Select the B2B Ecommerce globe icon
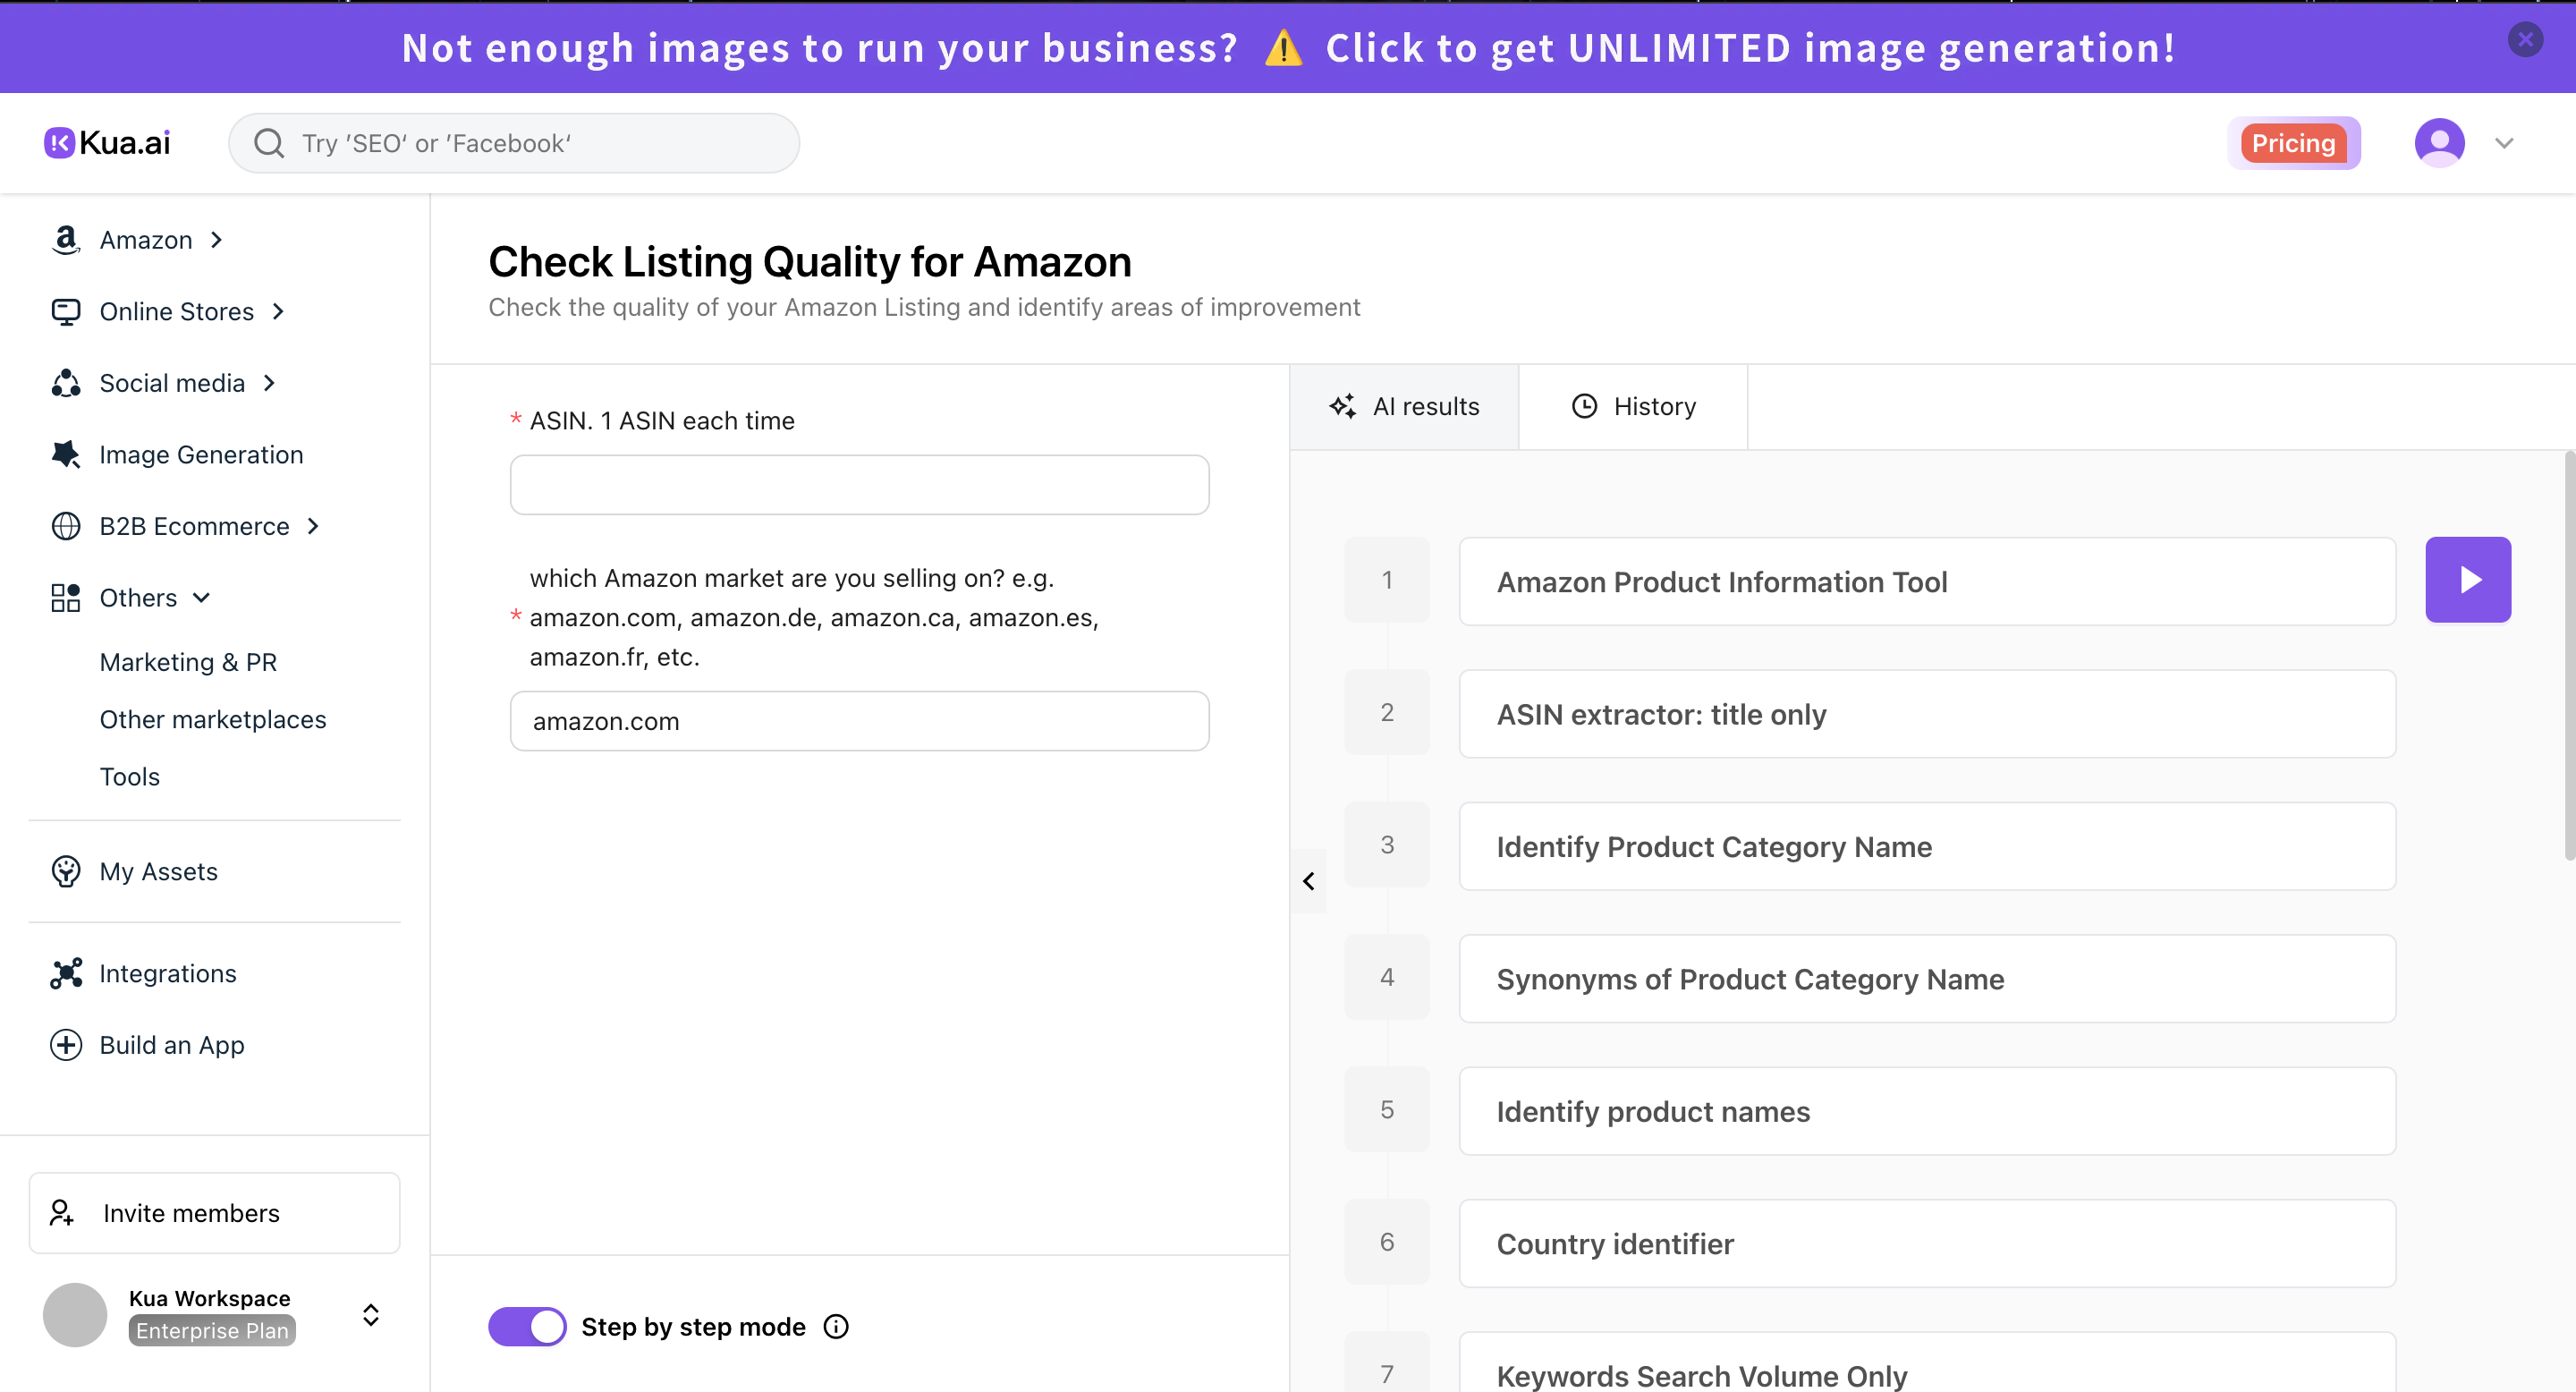This screenshot has width=2576, height=1392. pyautogui.click(x=66, y=526)
